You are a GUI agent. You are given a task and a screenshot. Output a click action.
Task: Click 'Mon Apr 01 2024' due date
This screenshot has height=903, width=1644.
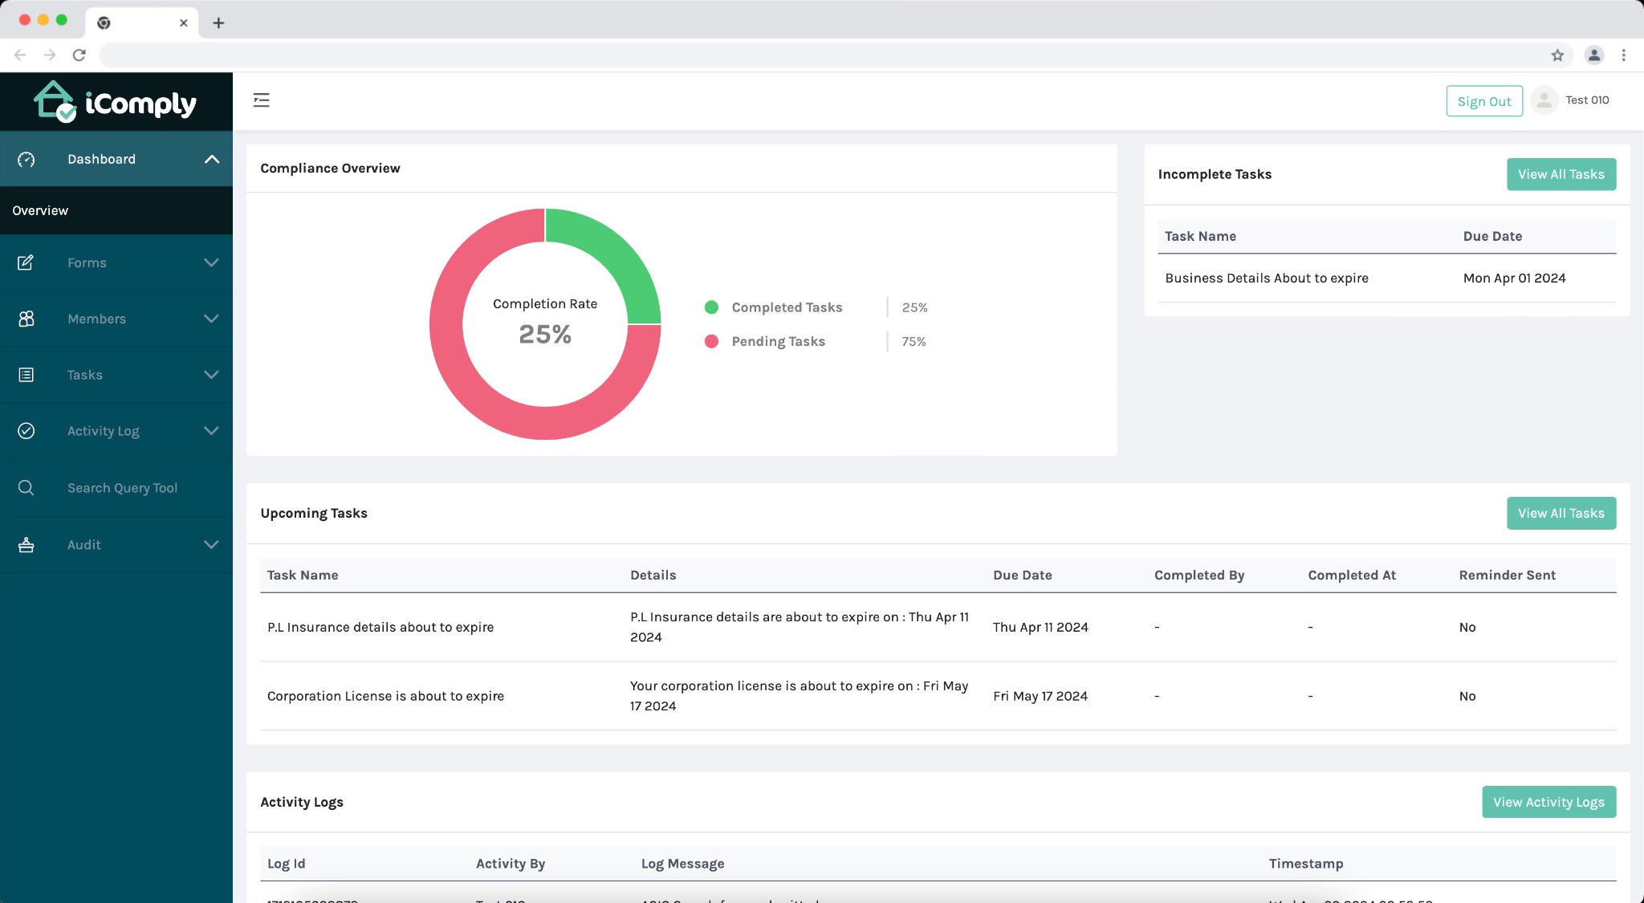coord(1514,278)
